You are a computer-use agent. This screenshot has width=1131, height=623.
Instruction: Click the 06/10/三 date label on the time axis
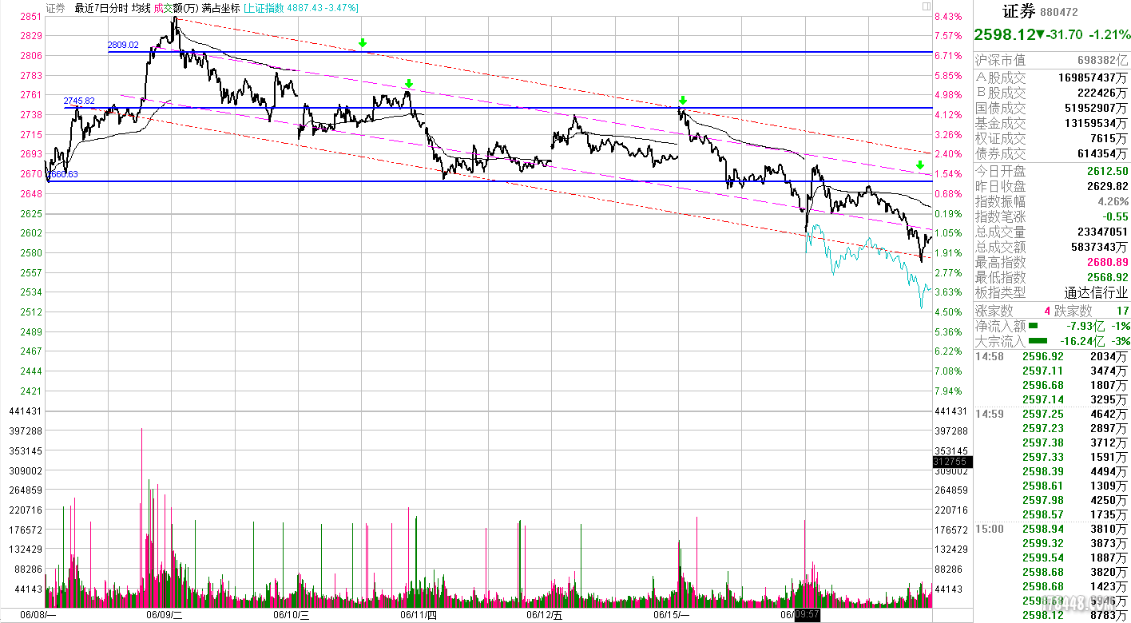[x=291, y=615]
